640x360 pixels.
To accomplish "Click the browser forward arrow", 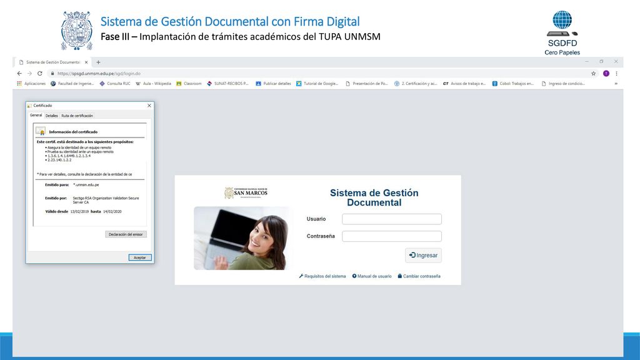I will click(29, 74).
